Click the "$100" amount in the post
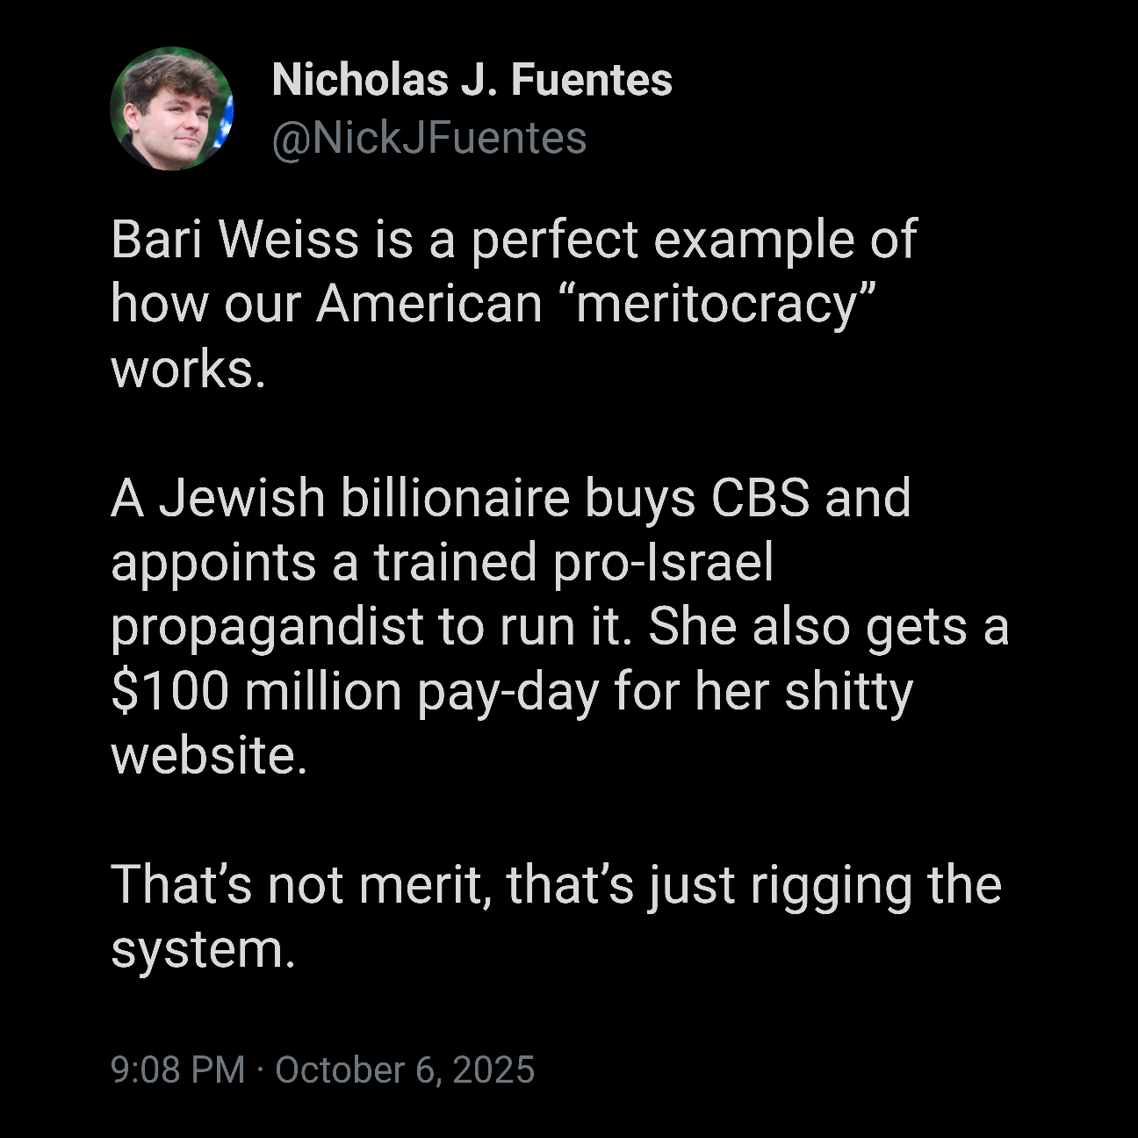This screenshot has height=1138, width=1138. click(x=170, y=691)
